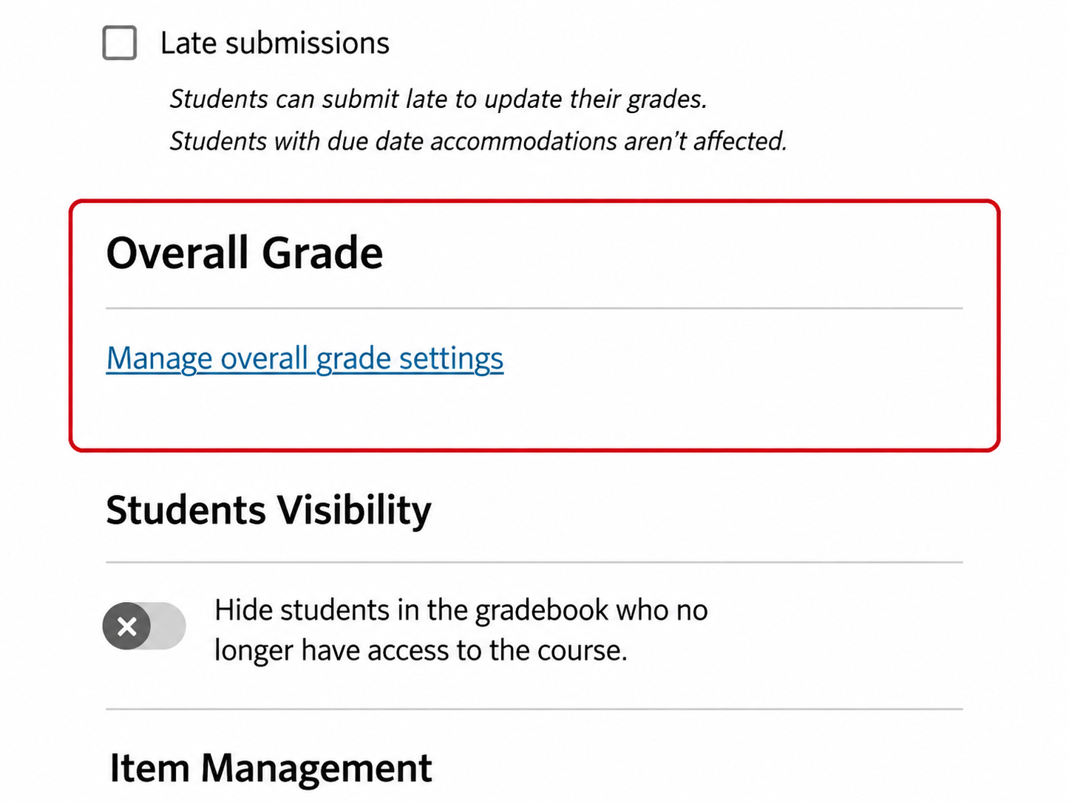The width and height of the screenshot is (1069, 803).
Task: Open Manage overall grade settings link
Action: click(305, 359)
